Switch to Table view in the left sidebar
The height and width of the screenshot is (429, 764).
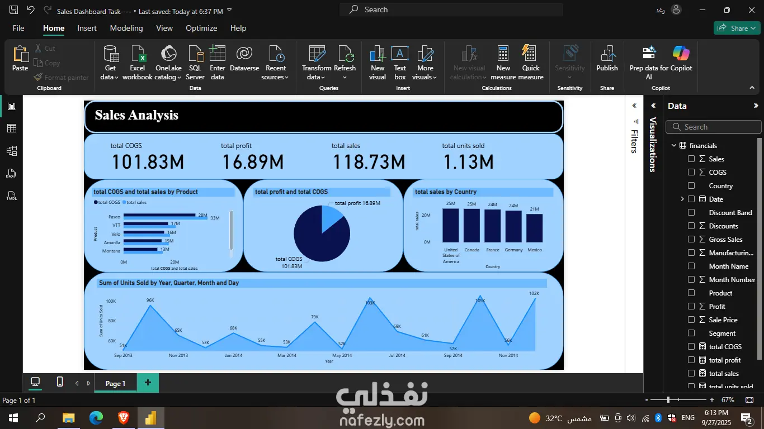12,128
